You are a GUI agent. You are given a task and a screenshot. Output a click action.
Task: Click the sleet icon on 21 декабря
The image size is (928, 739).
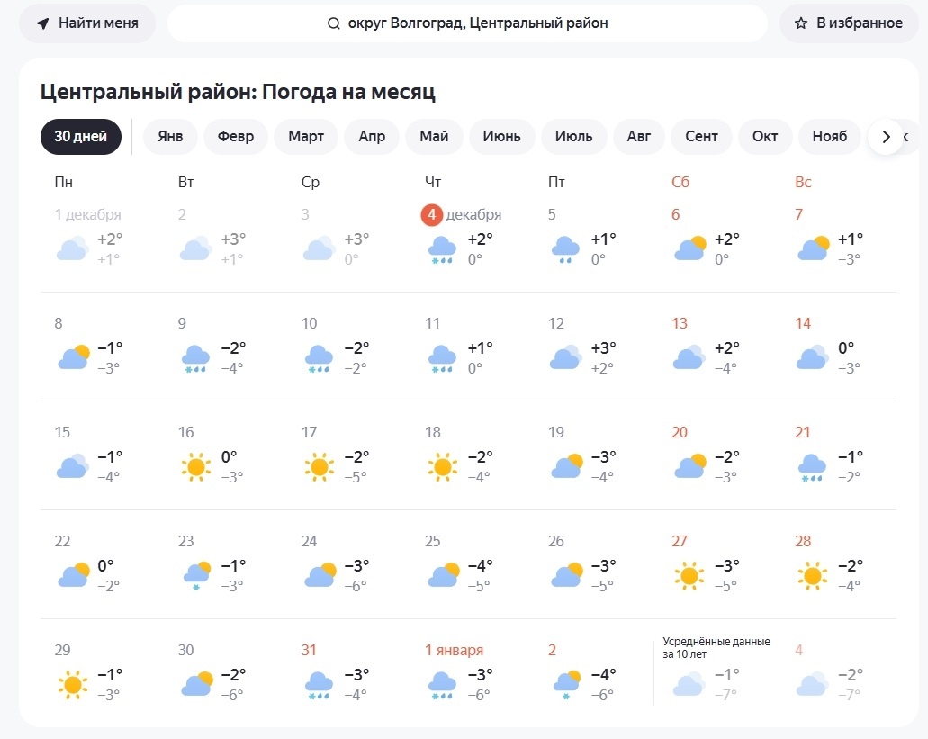click(x=812, y=464)
